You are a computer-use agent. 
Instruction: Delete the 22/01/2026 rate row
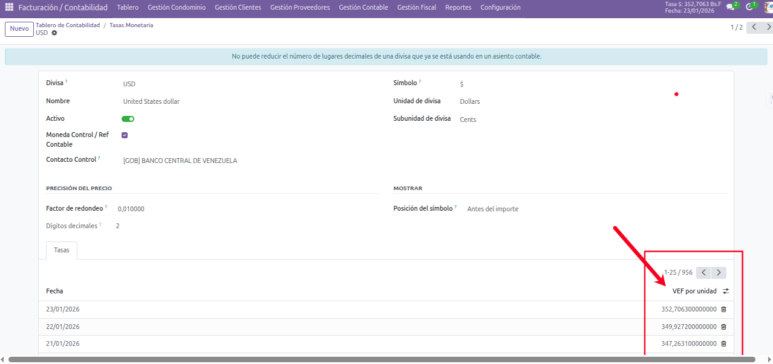click(x=723, y=327)
